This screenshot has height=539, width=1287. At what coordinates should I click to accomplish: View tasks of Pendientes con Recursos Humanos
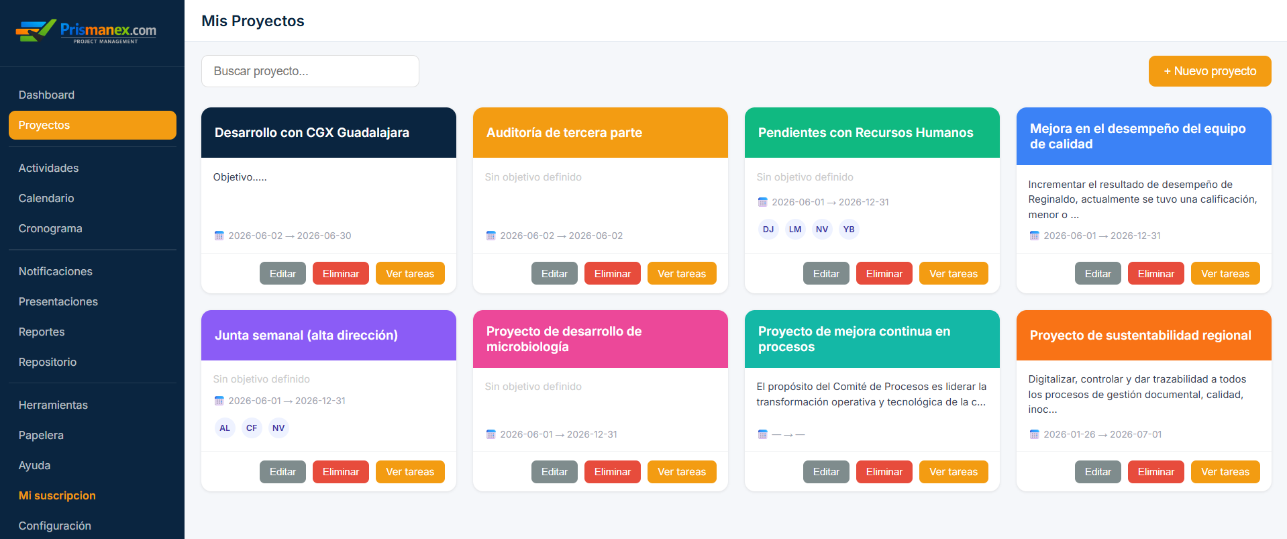point(954,273)
